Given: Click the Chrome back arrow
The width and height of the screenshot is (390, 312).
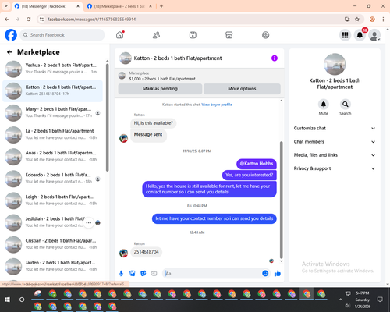Looking at the screenshot, I should 7,19.
